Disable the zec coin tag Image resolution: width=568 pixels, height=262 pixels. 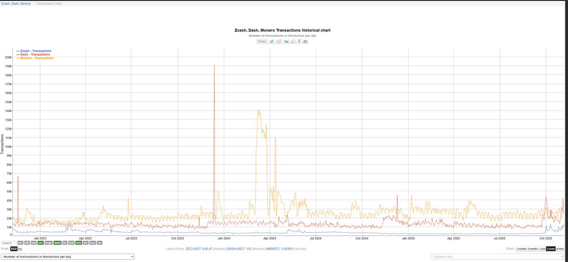click(41, 243)
